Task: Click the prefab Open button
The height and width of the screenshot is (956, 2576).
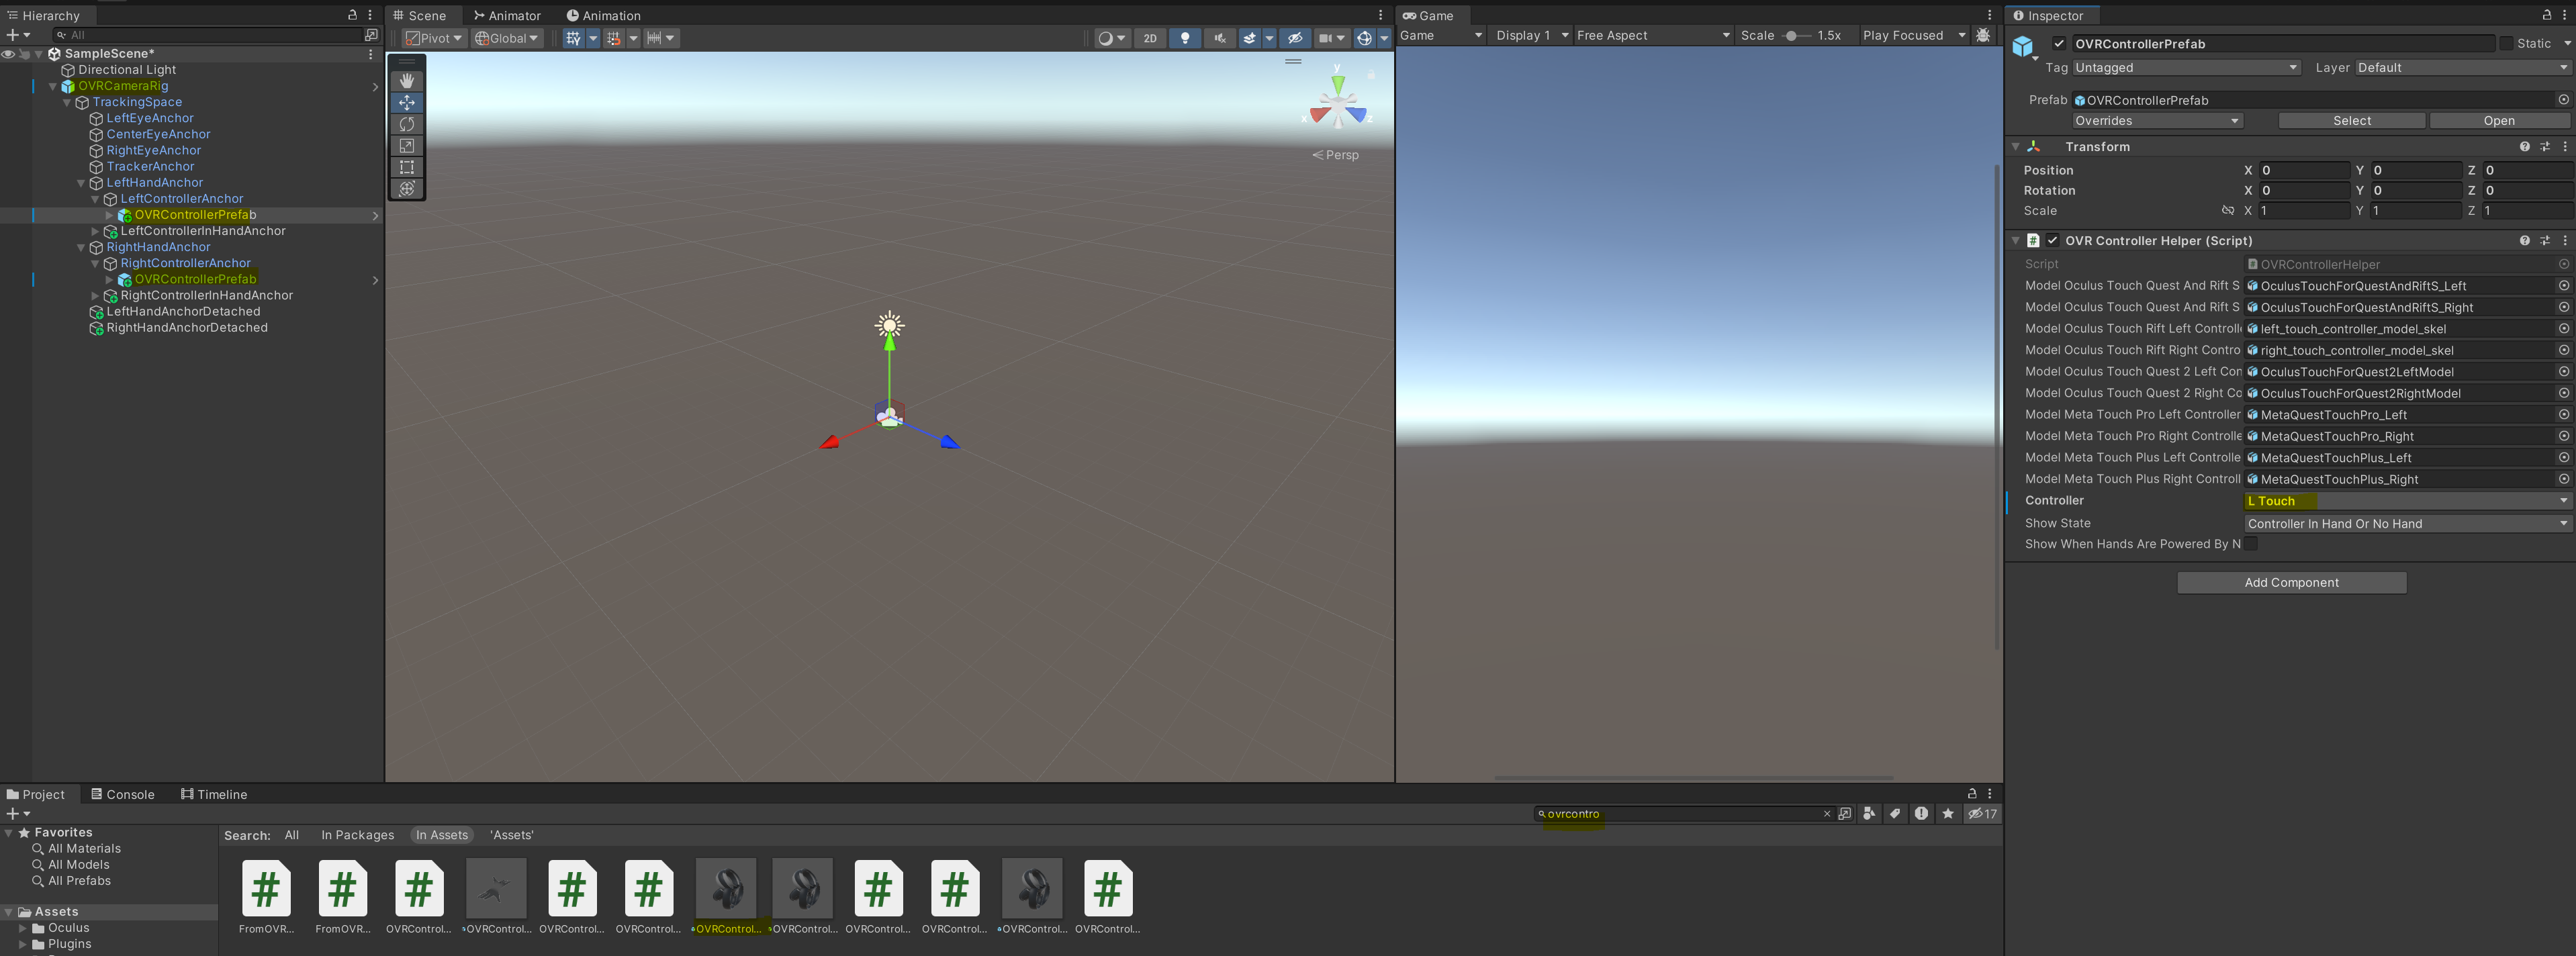Action: pyautogui.click(x=2498, y=120)
